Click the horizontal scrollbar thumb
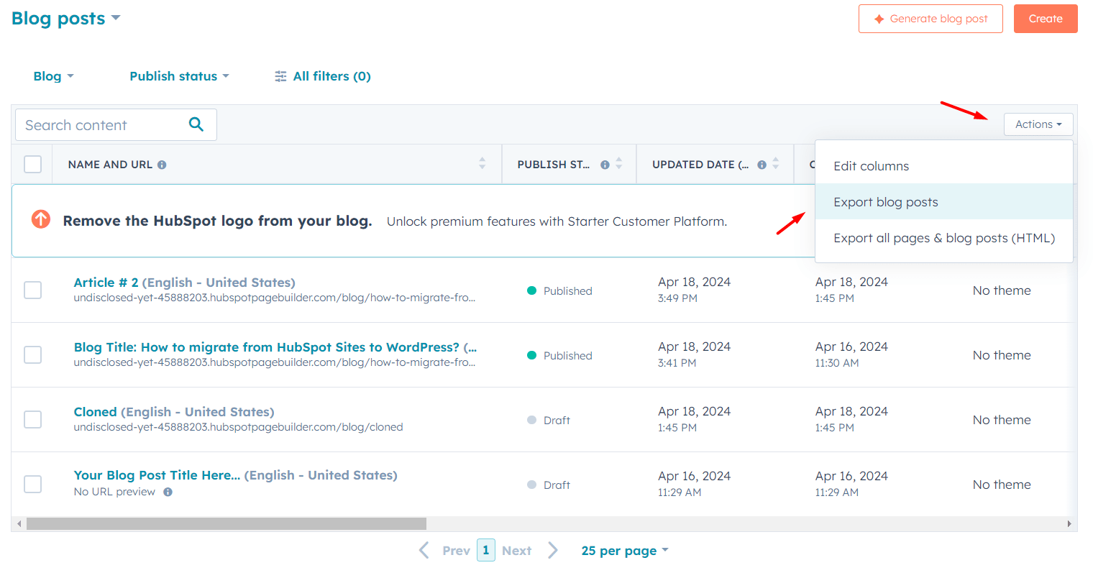The image size is (1093, 573). (226, 524)
